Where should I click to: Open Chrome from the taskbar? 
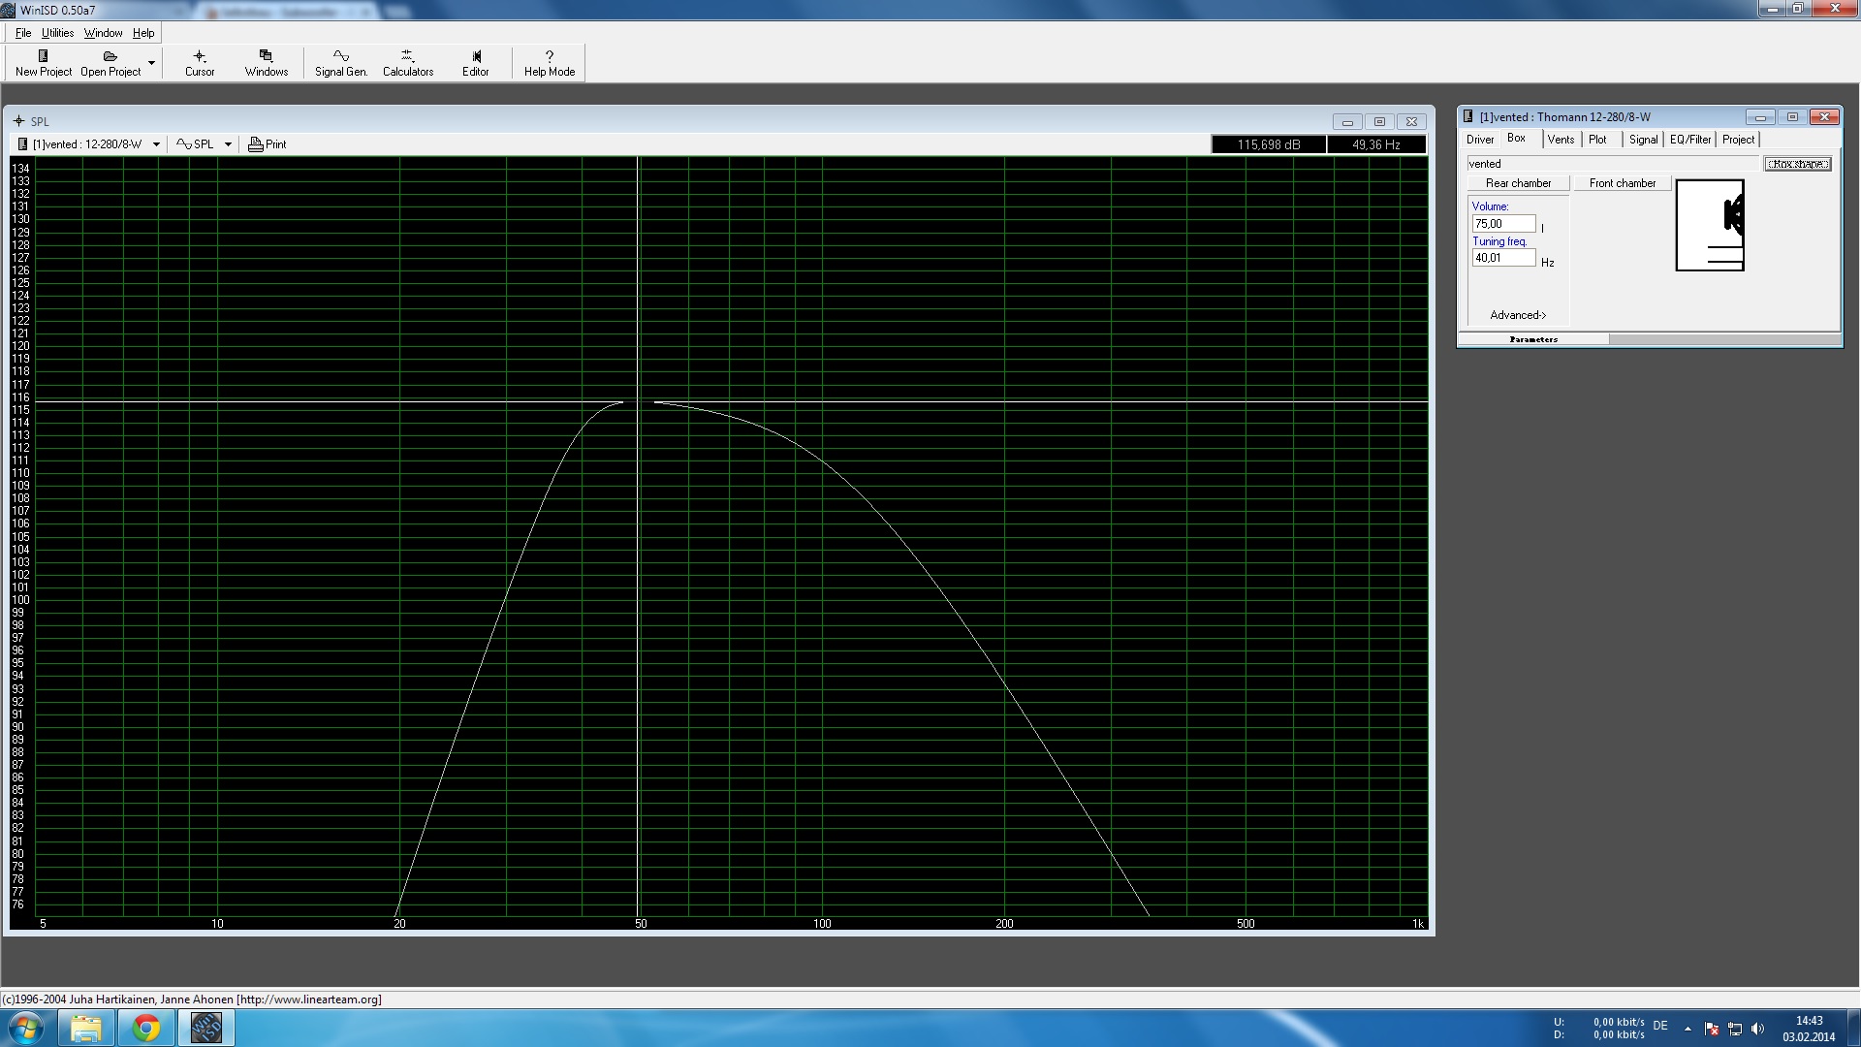click(146, 1028)
